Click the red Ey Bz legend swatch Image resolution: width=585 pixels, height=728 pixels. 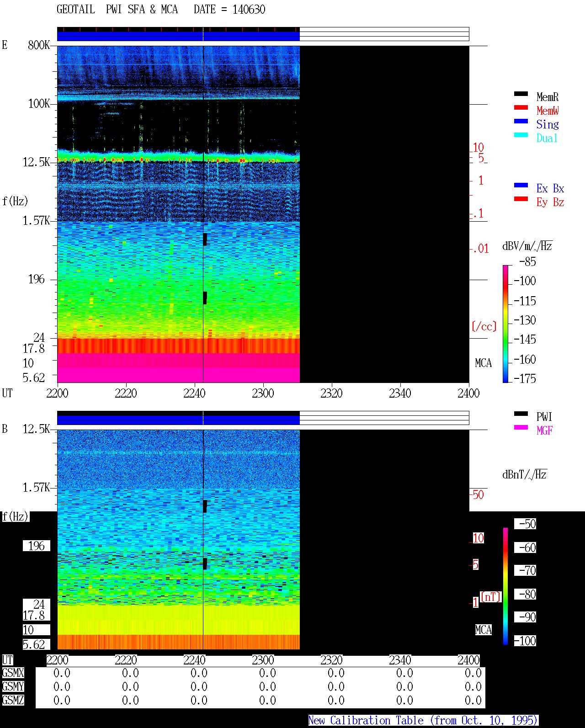point(521,199)
